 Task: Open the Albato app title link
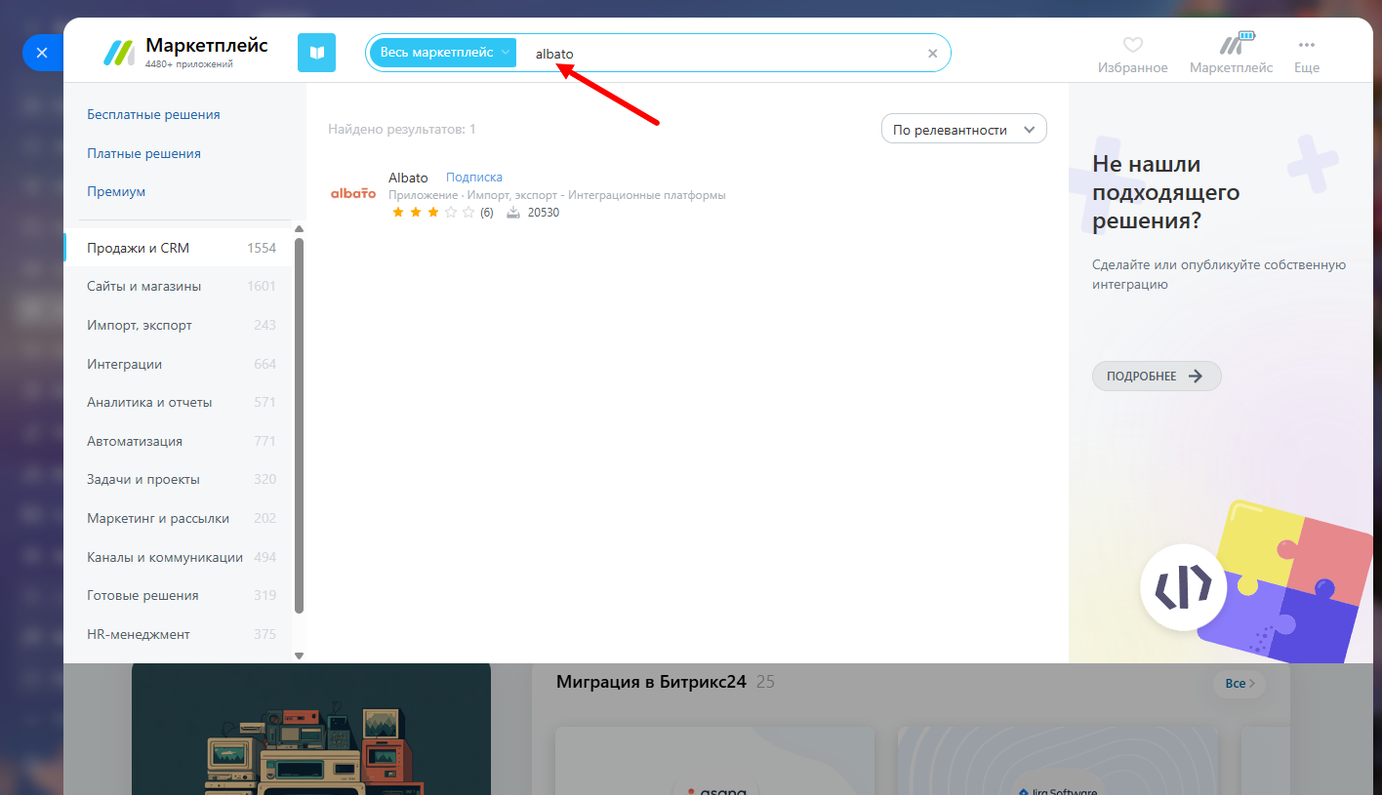coord(408,178)
